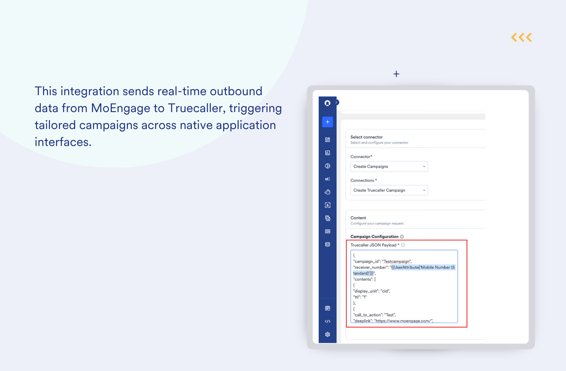
Task: Open the megaphone campaigns icon
Action: coord(327,179)
